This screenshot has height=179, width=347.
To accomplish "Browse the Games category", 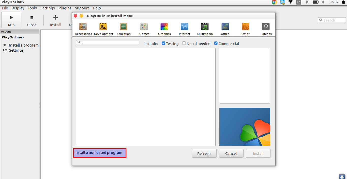I will (x=144, y=28).
